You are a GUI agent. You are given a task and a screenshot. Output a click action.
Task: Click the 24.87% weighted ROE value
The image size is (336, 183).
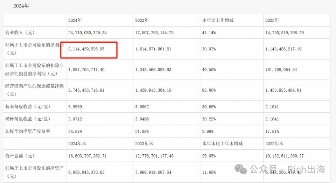click(x=75, y=131)
